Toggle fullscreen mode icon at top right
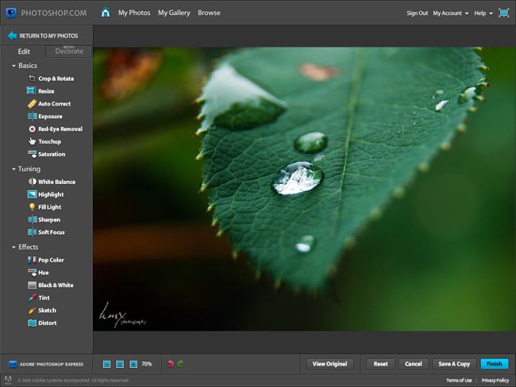 (503, 13)
